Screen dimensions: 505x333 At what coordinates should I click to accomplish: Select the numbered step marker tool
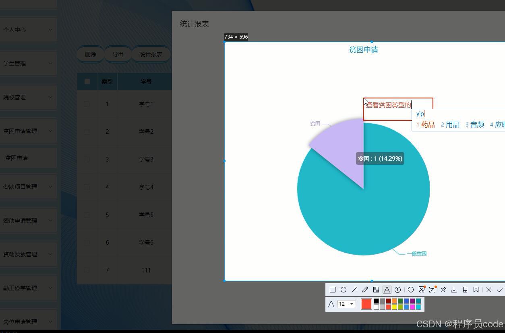(398, 290)
